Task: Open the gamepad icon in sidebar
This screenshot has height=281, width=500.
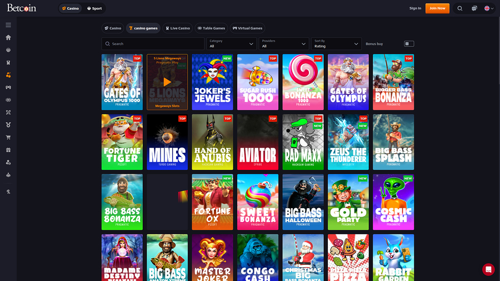Action: [x=8, y=87]
